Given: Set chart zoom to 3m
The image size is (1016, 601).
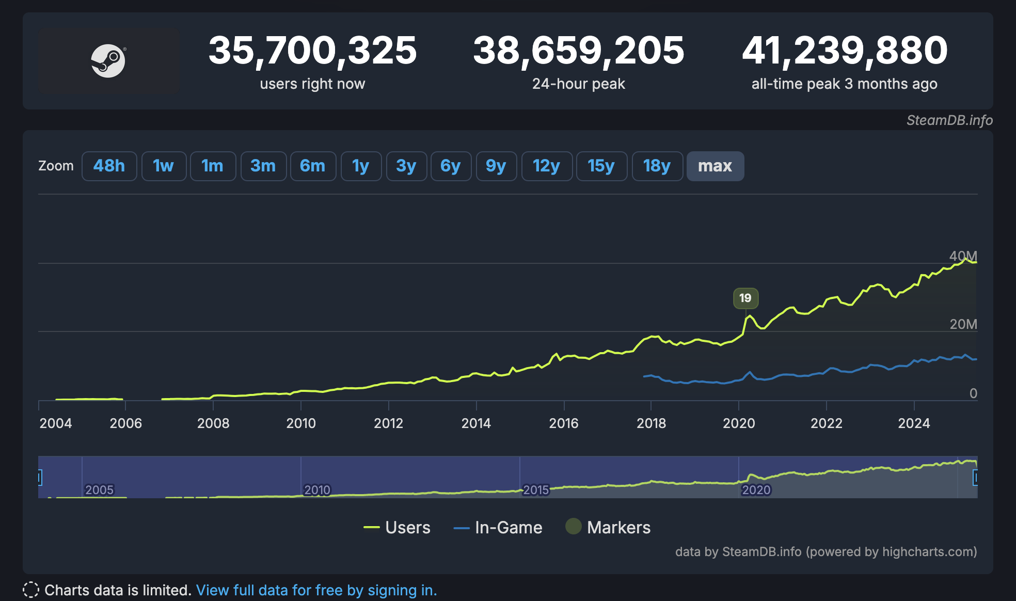Looking at the screenshot, I should point(263,166).
